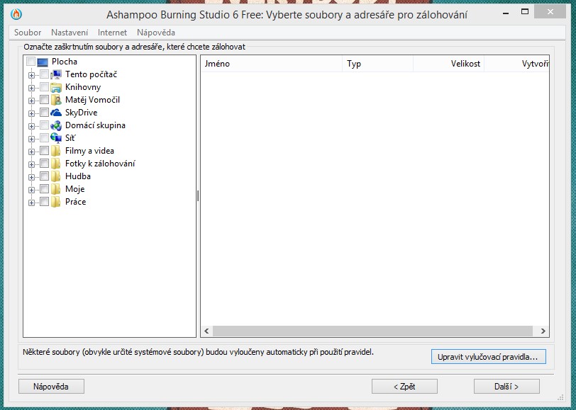Viewport: 576px width, 410px height.
Task: Sort by the Jméno column header
Action: point(272,64)
